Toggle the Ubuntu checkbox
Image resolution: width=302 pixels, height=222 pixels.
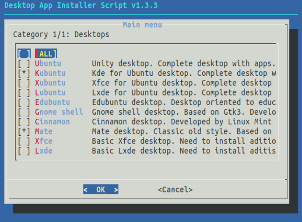[x=24, y=63]
